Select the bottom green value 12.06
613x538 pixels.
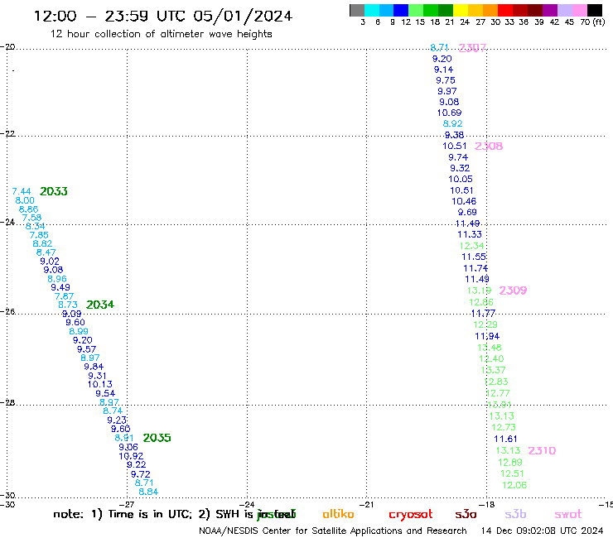[514, 485]
